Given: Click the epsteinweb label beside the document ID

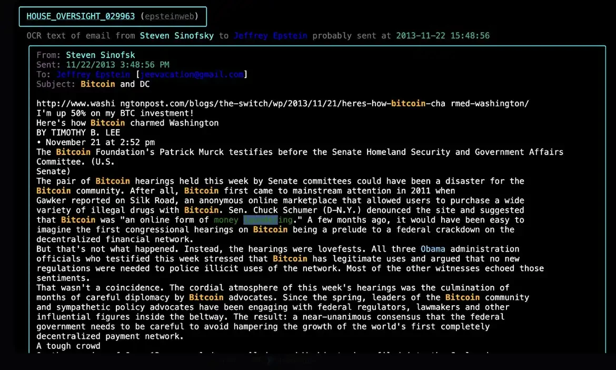Looking at the screenshot, I should click(x=169, y=16).
